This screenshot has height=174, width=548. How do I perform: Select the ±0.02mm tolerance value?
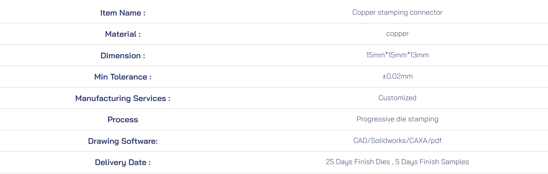(397, 77)
